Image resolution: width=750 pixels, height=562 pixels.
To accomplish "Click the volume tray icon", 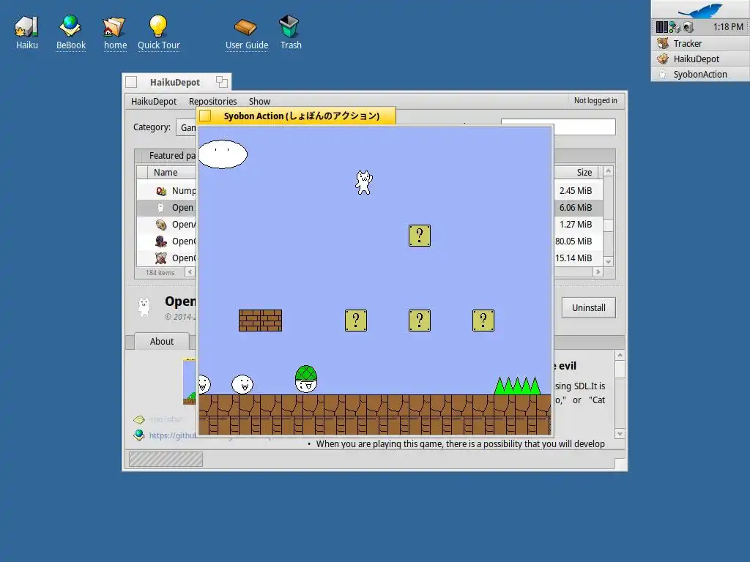I will point(688,27).
